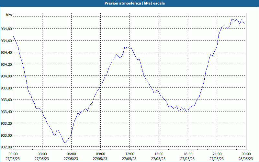Click the 27/05/23 date under 03:00

(42, 159)
